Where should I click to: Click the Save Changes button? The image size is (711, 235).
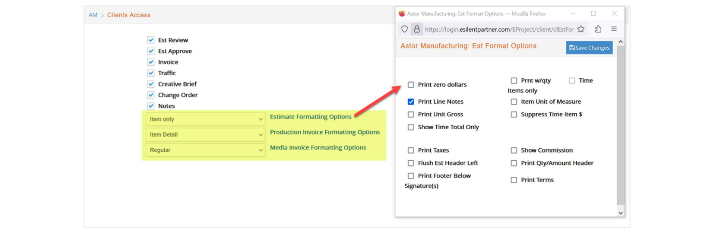(589, 48)
